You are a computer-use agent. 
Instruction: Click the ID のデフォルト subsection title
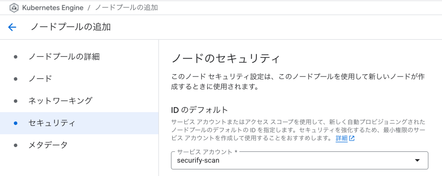199,109
